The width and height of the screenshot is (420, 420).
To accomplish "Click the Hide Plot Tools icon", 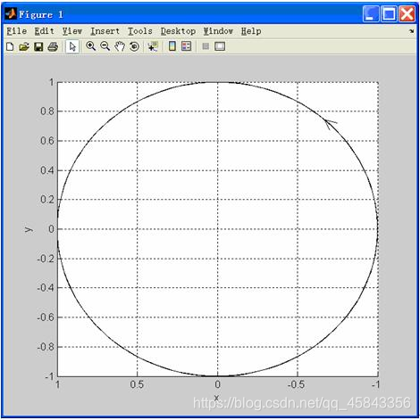I will (x=206, y=46).
